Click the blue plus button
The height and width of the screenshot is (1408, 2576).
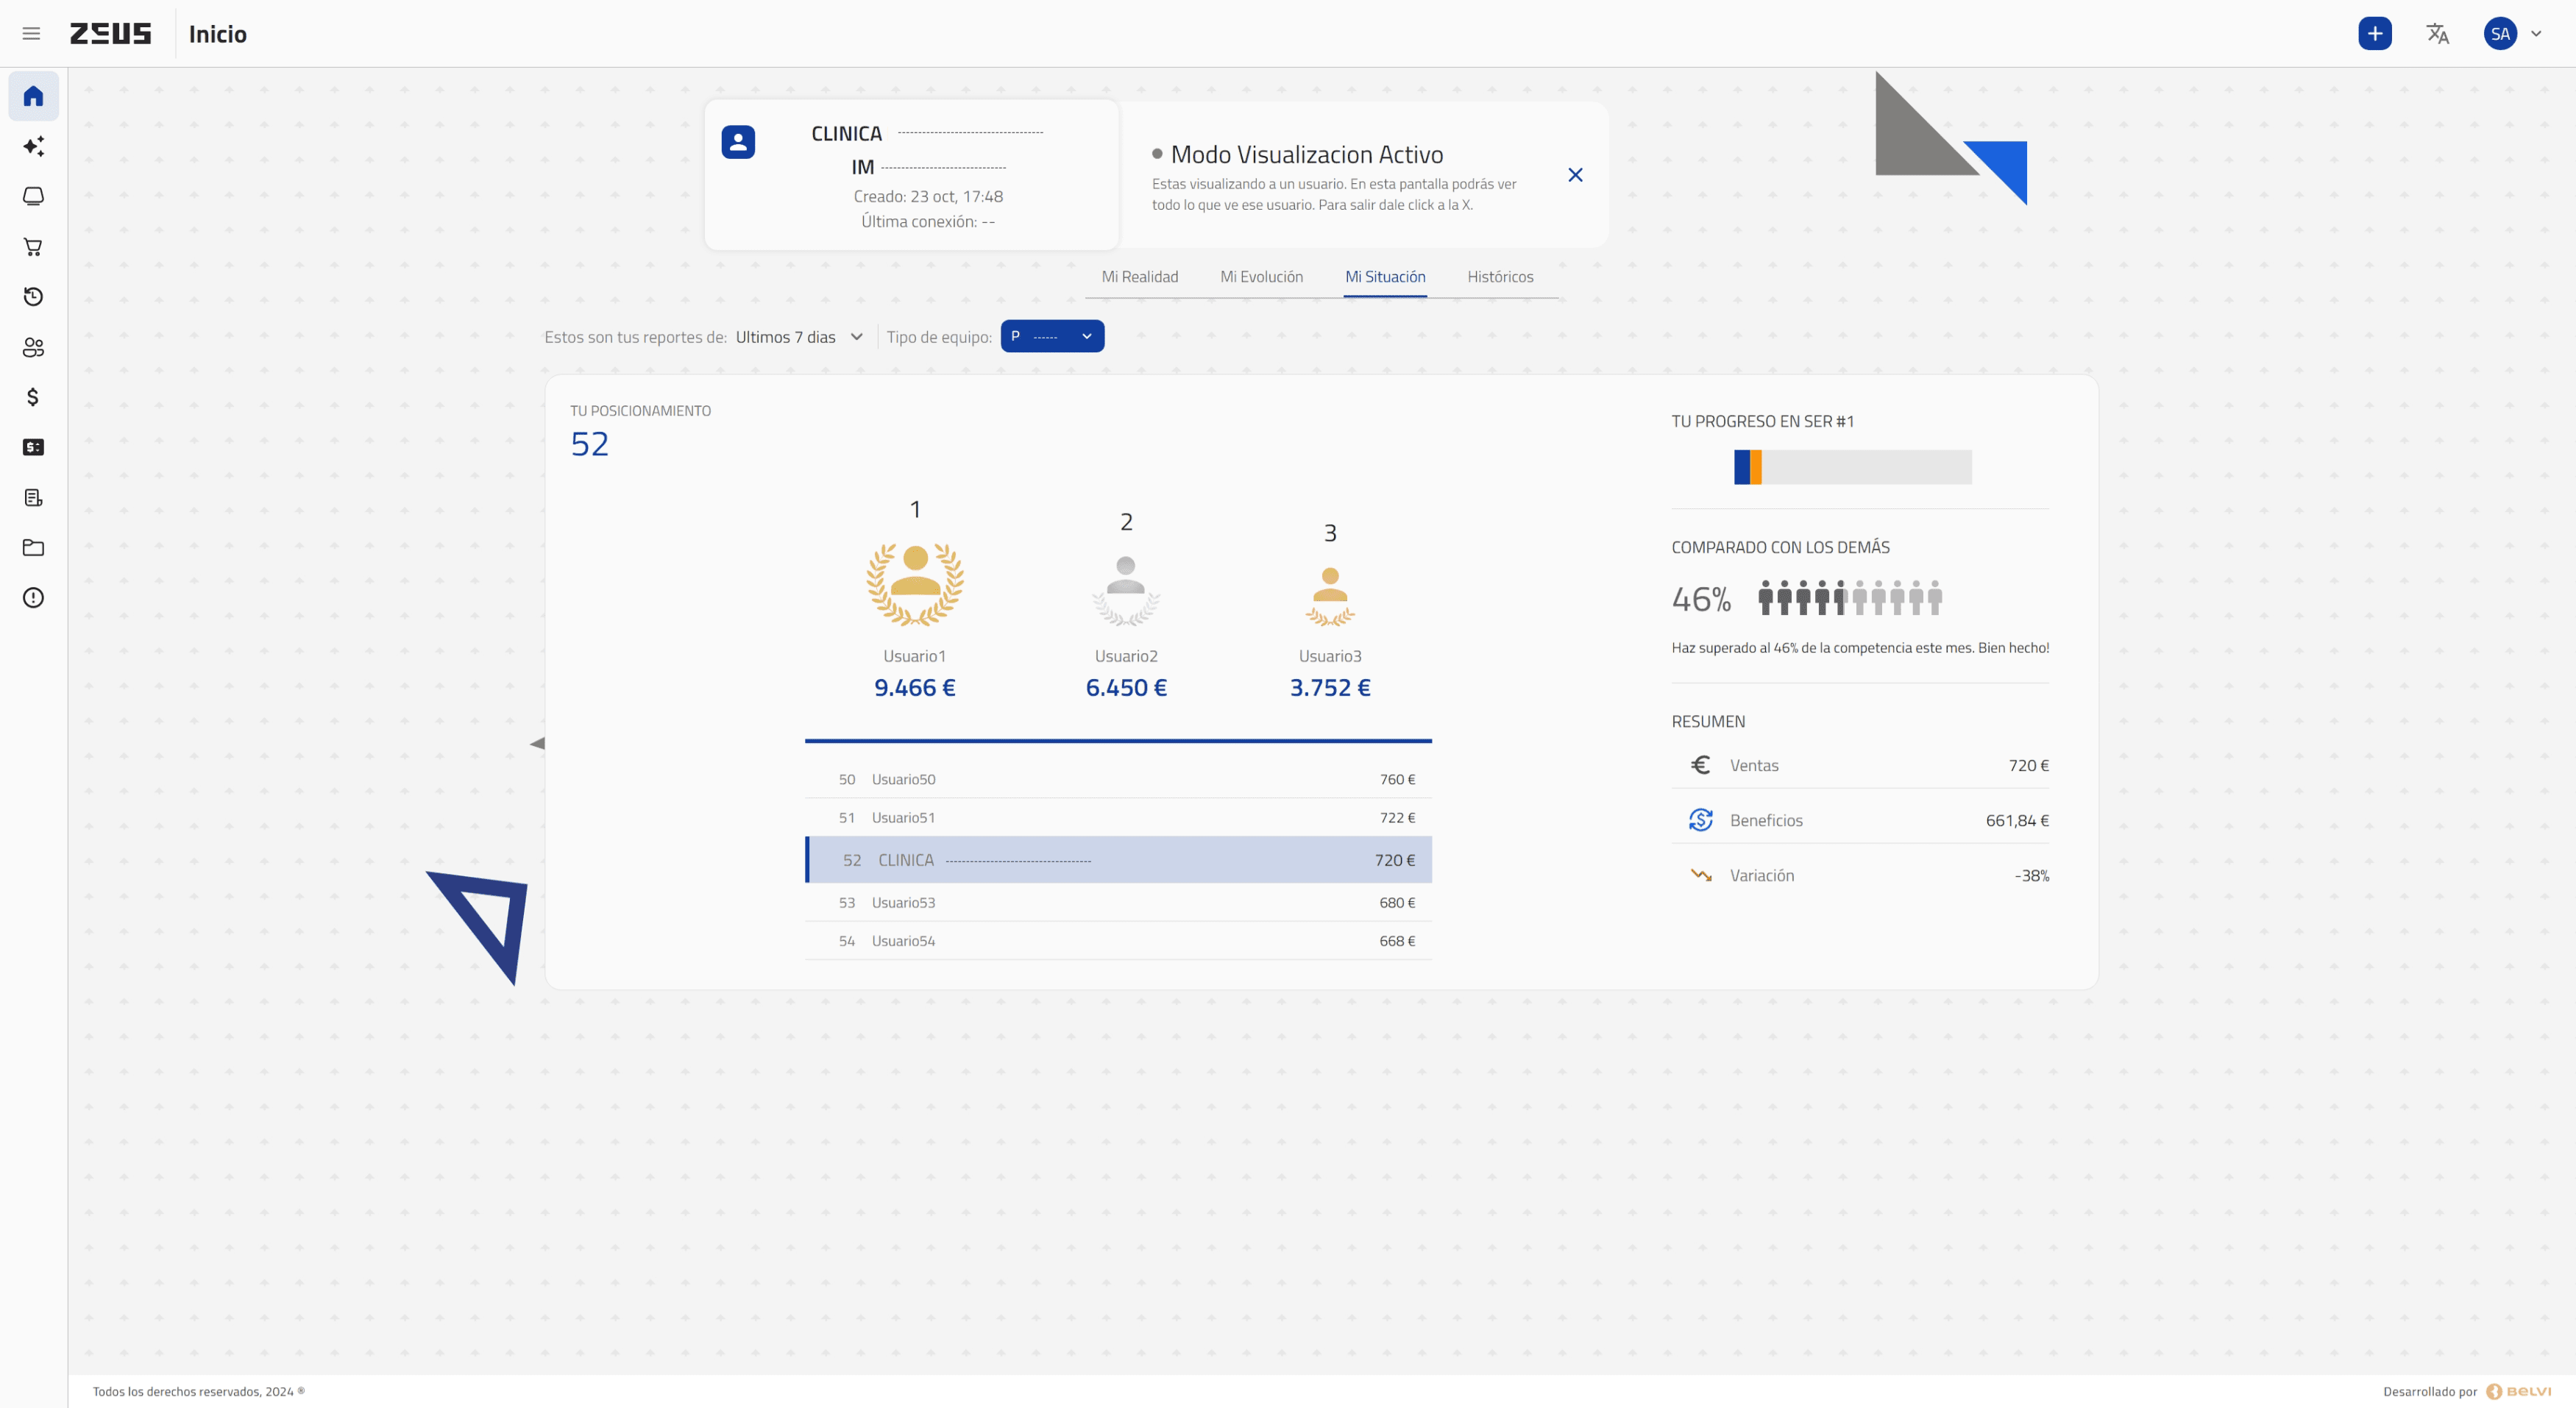(x=2374, y=34)
